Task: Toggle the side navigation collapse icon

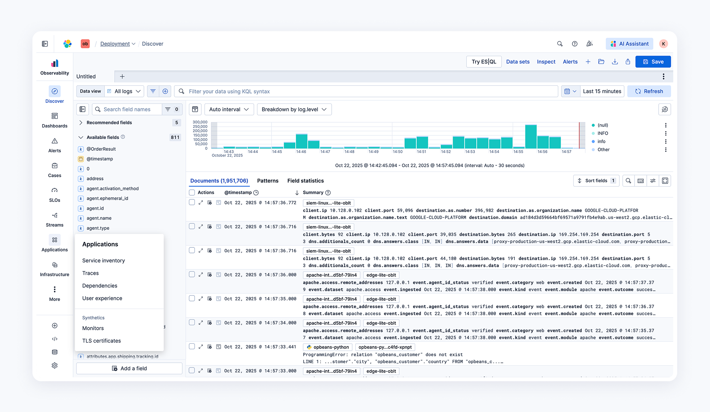Action: point(45,44)
